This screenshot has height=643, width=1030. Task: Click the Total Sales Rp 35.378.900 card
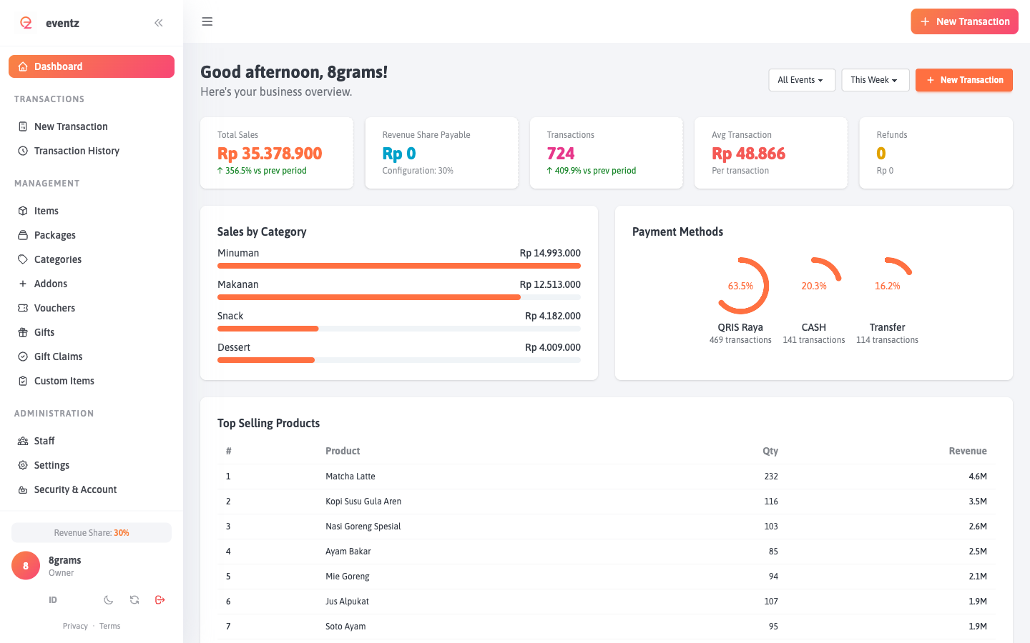277,153
